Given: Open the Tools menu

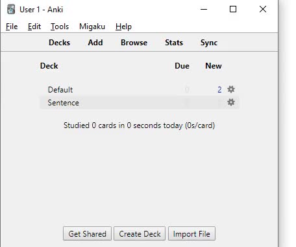Looking at the screenshot, I should (x=60, y=27).
